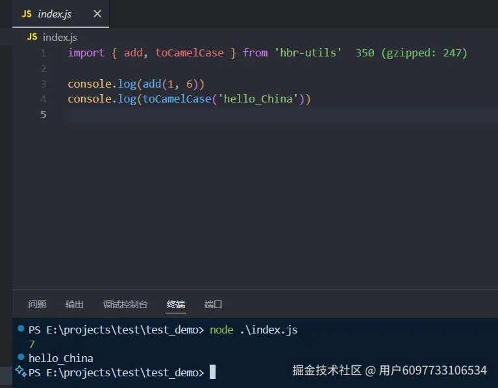Screen dimensions: 498x388
Task: Click the 'add' import name on line 1
Action: click(x=133, y=53)
